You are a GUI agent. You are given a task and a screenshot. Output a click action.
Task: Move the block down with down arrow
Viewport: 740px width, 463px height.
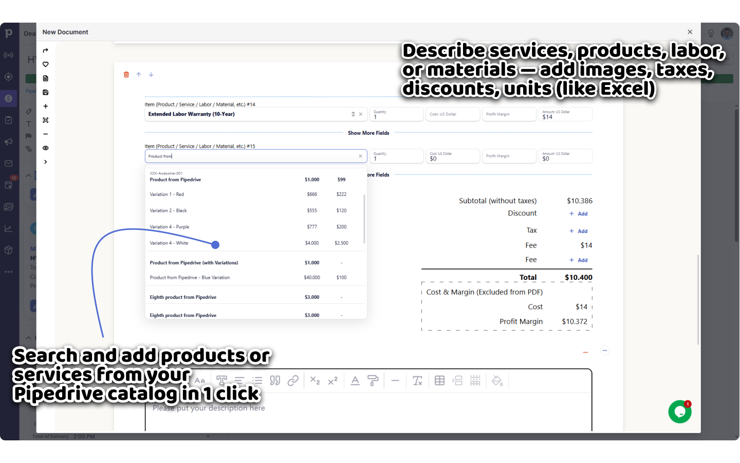151,75
